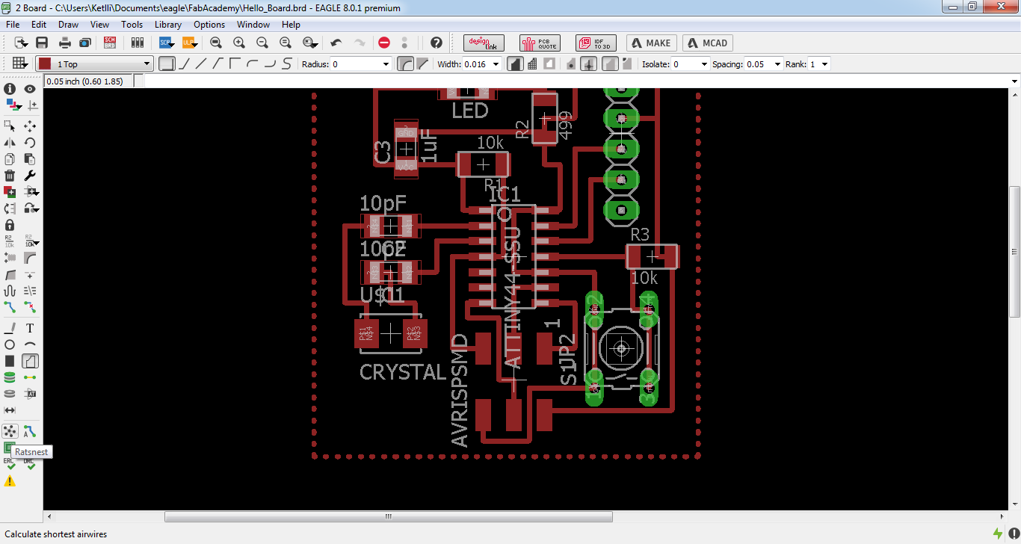Open the File menu

pos(13,25)
